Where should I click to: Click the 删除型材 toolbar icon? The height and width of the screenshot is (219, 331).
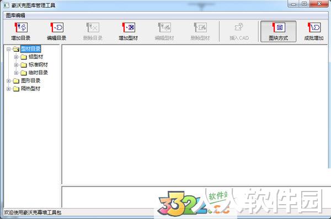tap(200, 31)
